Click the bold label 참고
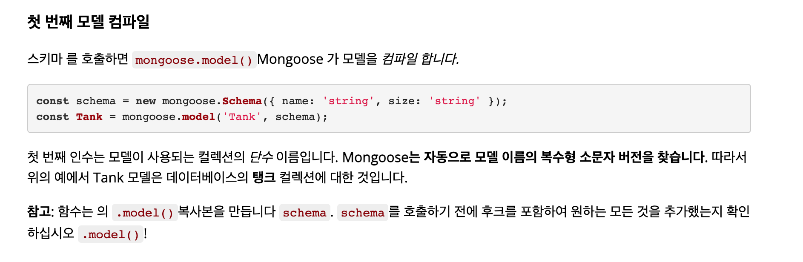Image resolution: width=803 pixels, height=262 pixels. [x=39, y=211]
